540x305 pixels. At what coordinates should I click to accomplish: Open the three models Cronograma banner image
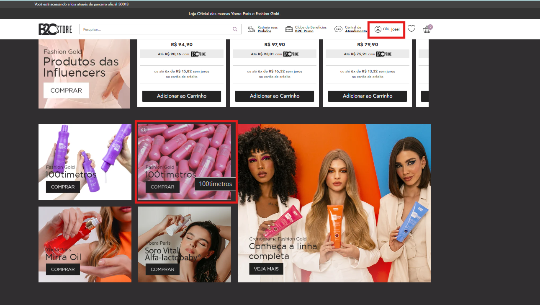pyautogui.click(x=334, y=203)
